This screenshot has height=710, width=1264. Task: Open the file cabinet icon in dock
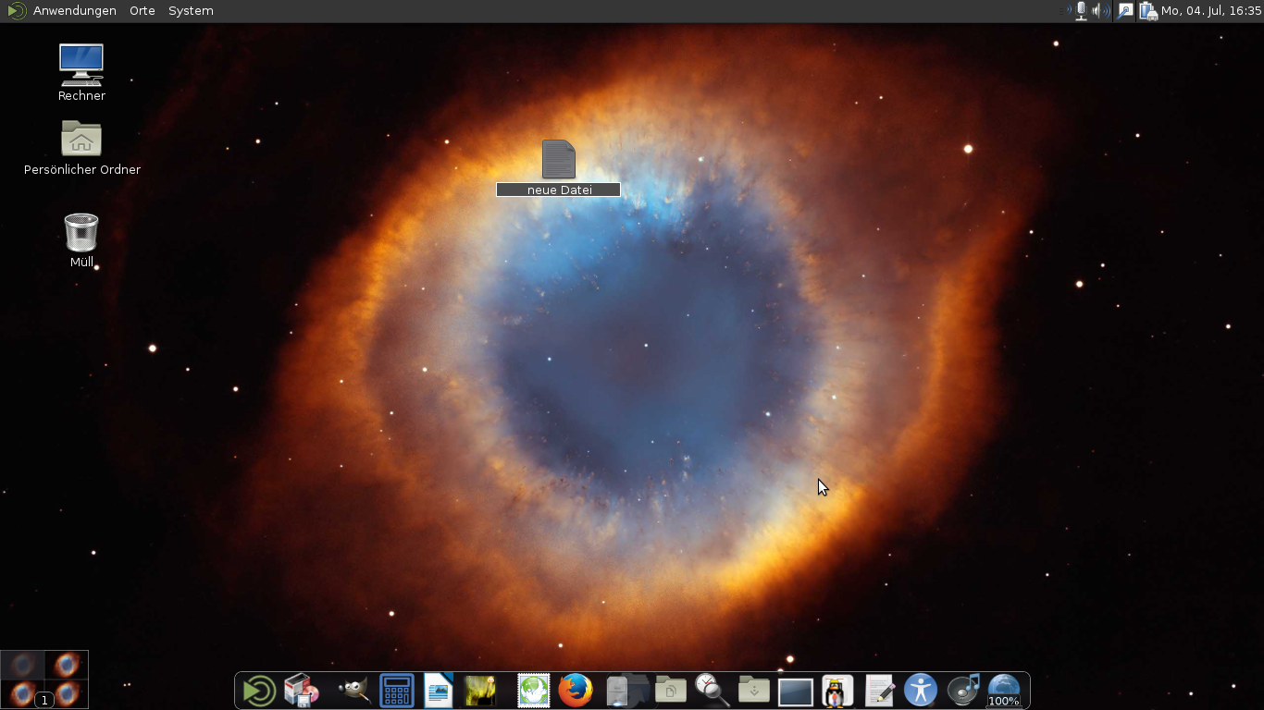(618, 691)
